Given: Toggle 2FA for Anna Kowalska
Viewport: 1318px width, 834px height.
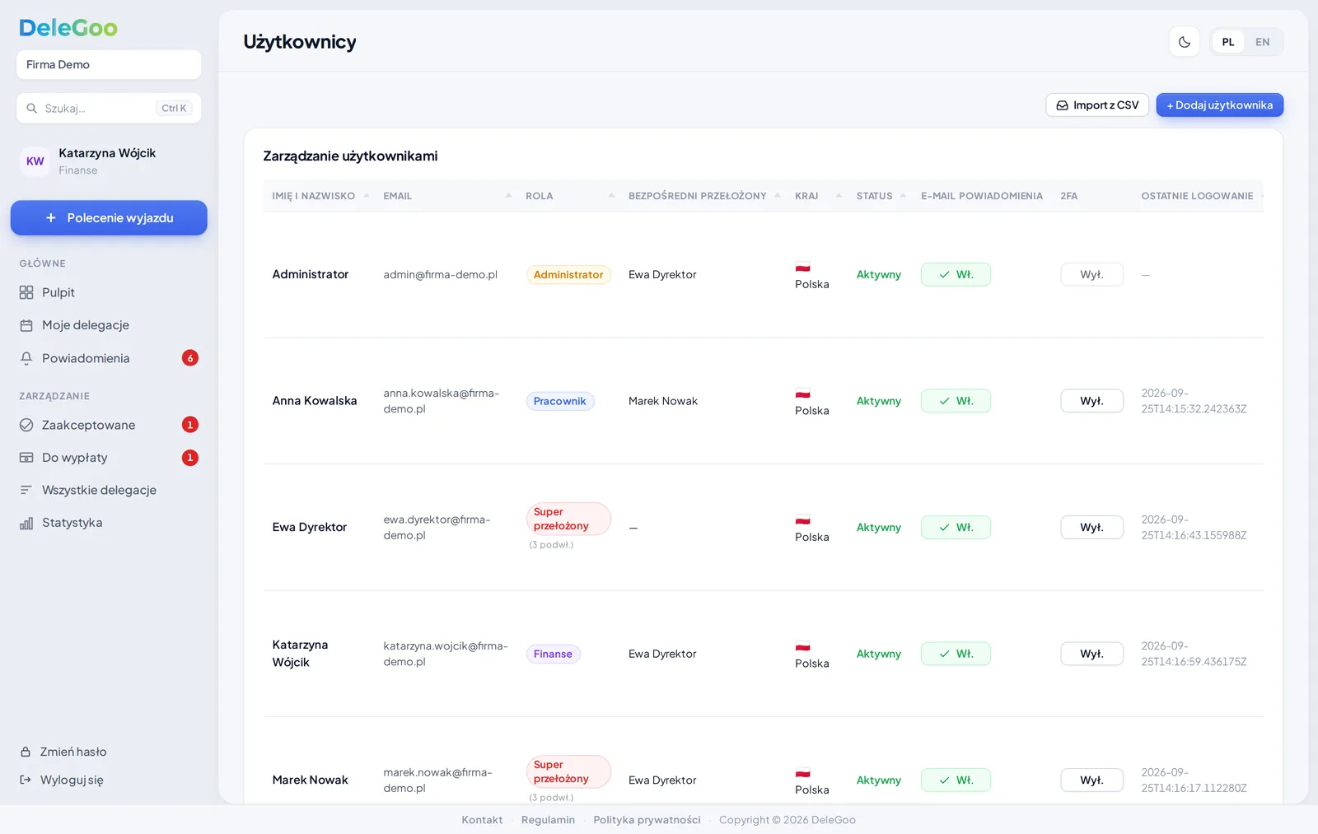Looking at the screenshot, I should point(1091,401).
